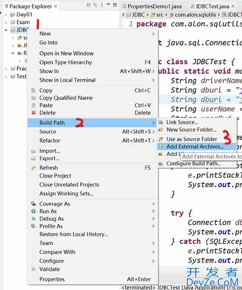Minimize the Package Explorer view
This screenshot has height=290, width=242.
pyautogui.click(x=109, y=4)
